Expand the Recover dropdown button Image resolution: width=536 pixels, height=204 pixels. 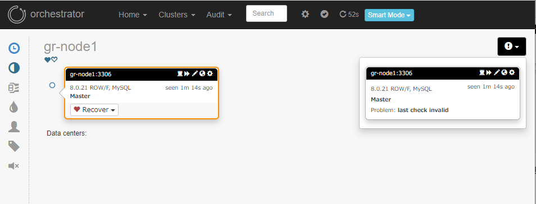(94, 110)
